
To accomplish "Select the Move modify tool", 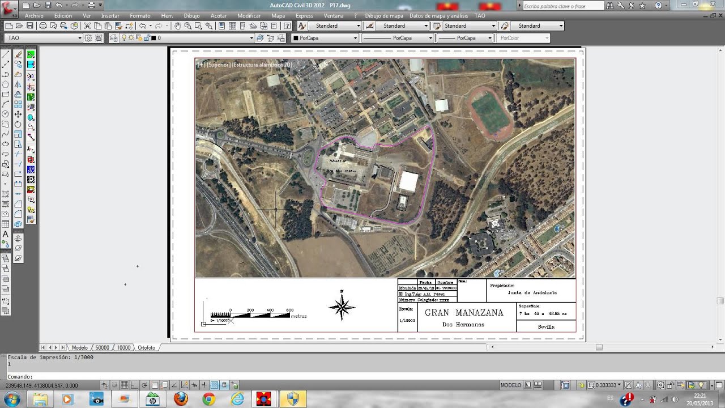I will [x=18, y=114].
